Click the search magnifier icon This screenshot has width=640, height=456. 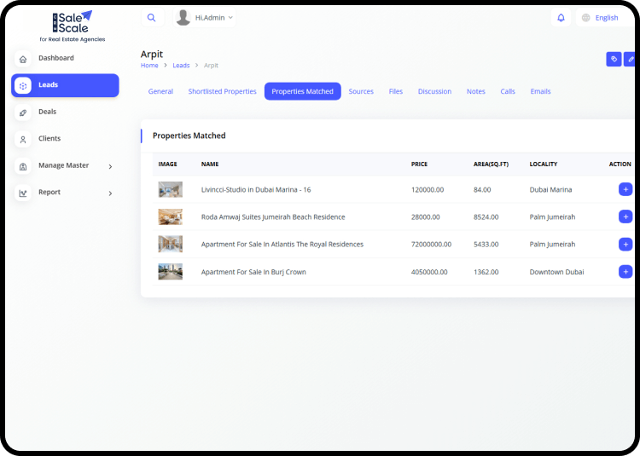(x=151, y=18)
